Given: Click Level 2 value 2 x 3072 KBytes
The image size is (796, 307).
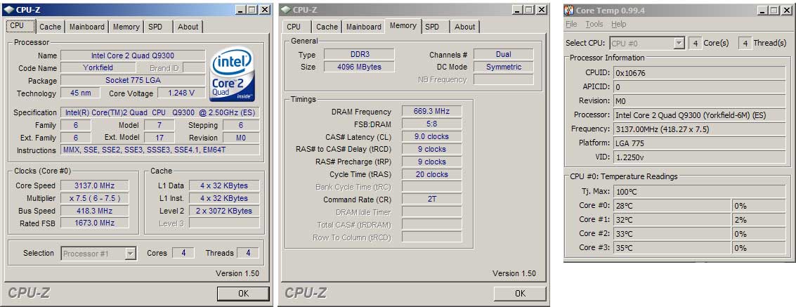Looking at the screenshot, I should click(224, 211).
